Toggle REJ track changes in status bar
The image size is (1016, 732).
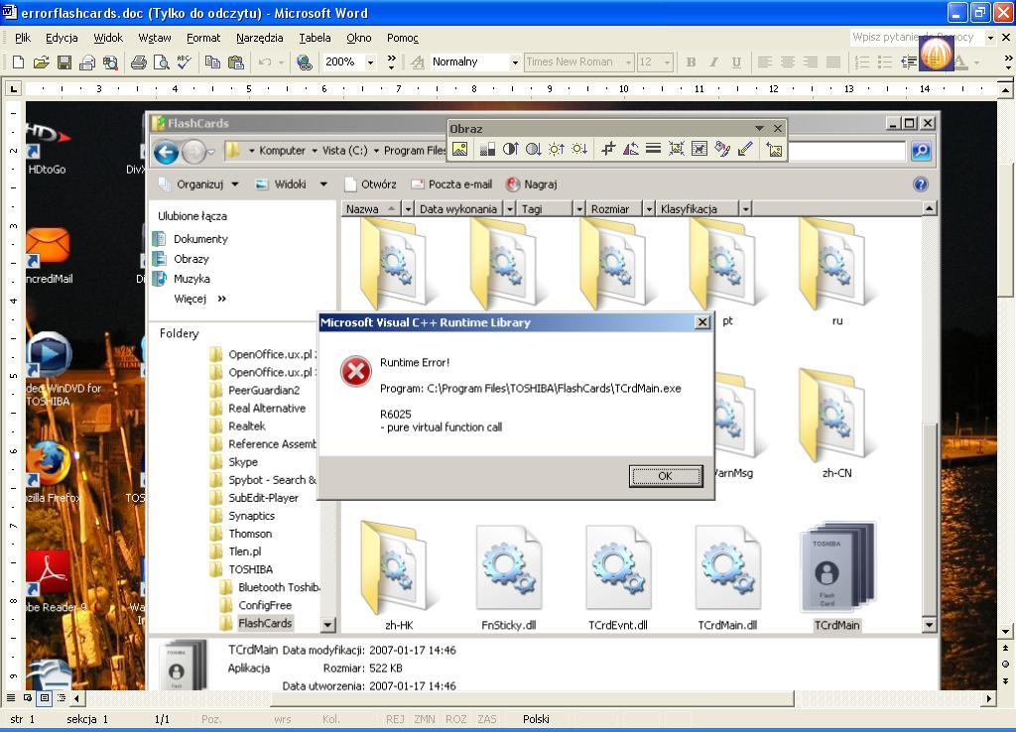395,719
